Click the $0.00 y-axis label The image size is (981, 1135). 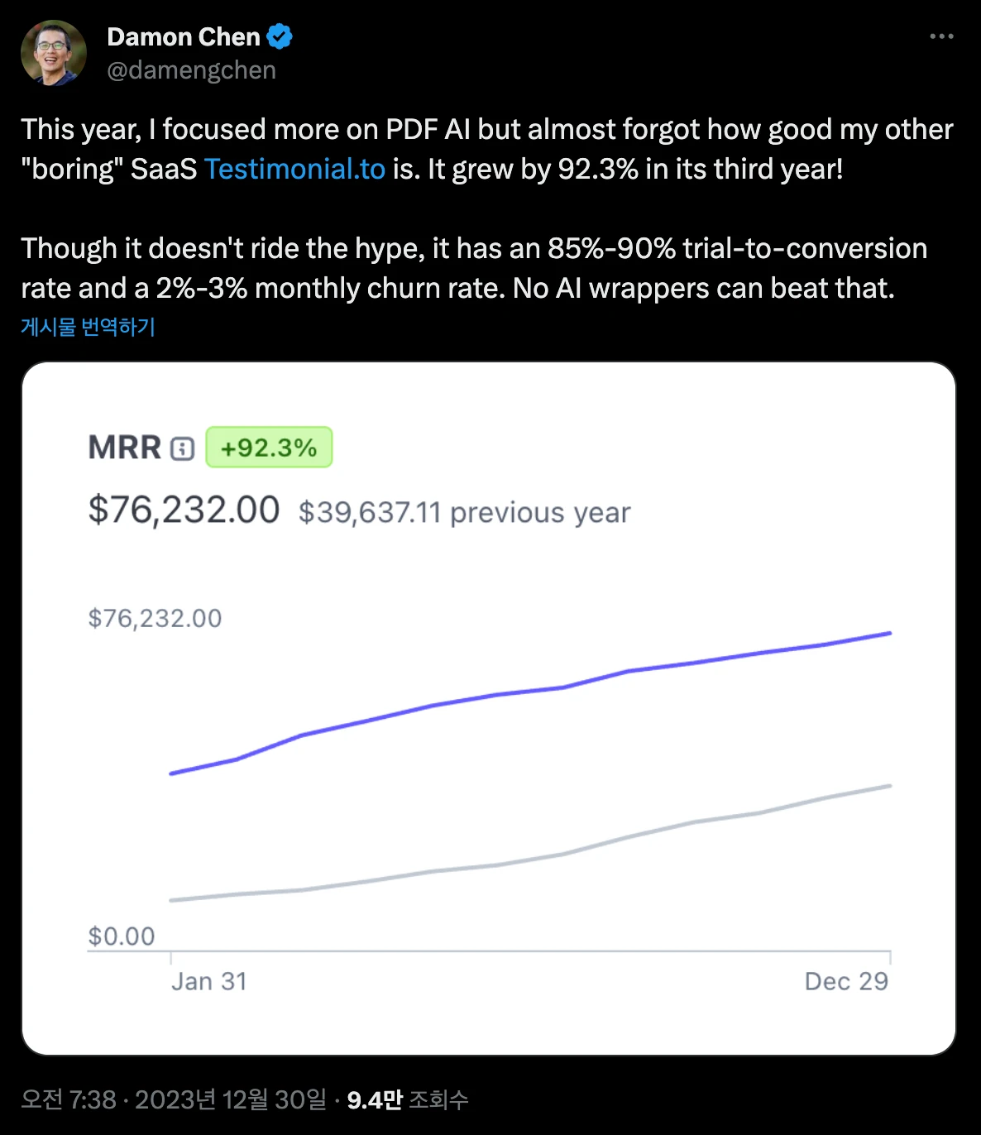(x=122, y=936)
